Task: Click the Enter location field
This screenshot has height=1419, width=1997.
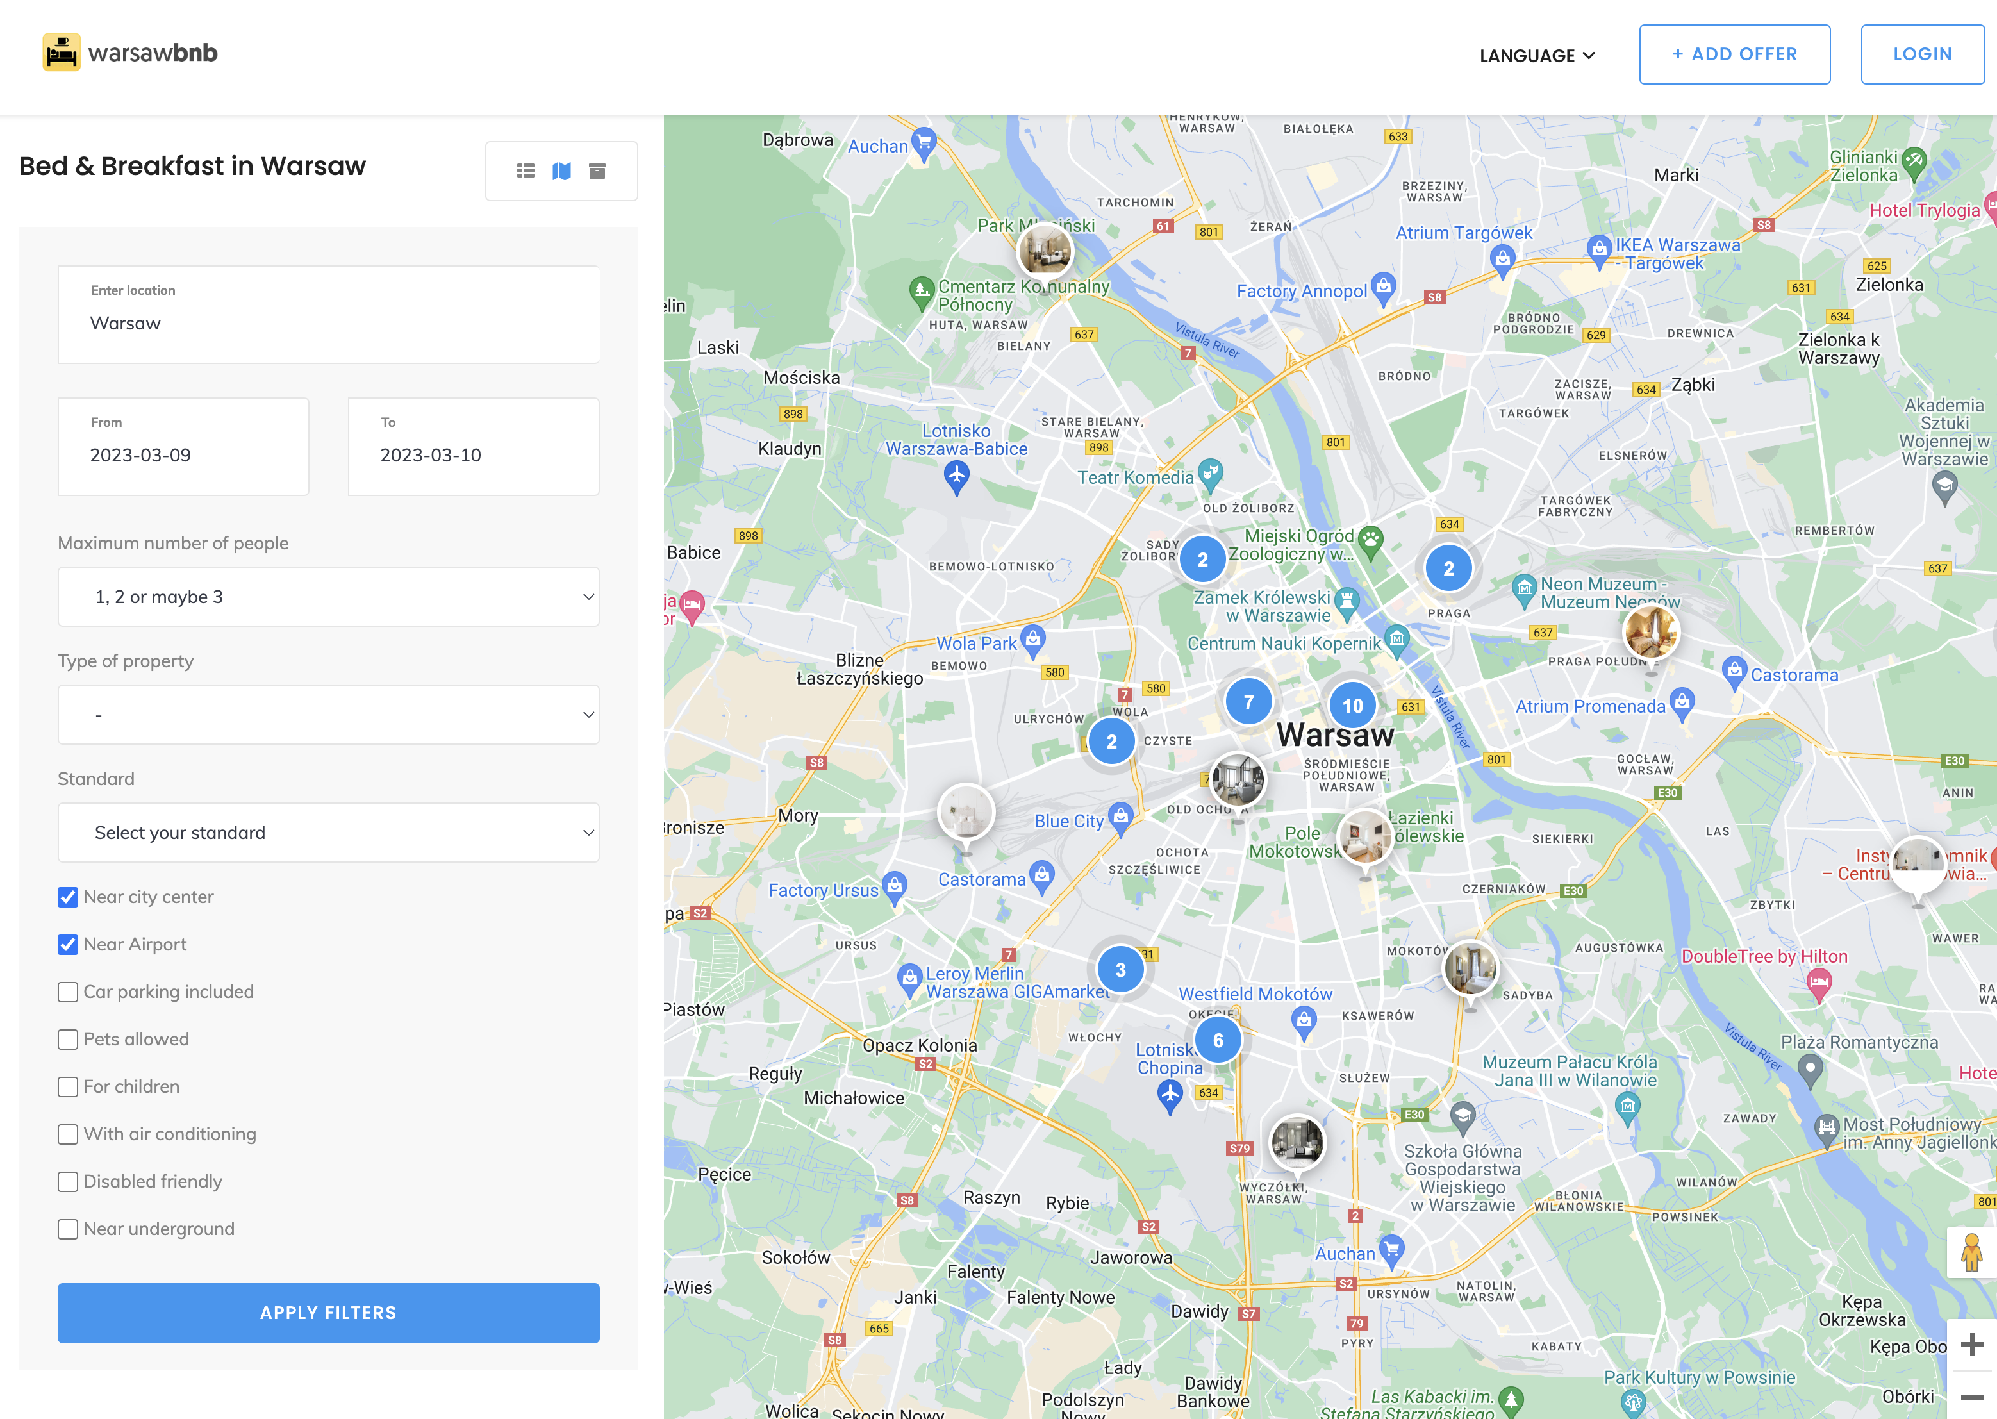Action: (329, 315)
